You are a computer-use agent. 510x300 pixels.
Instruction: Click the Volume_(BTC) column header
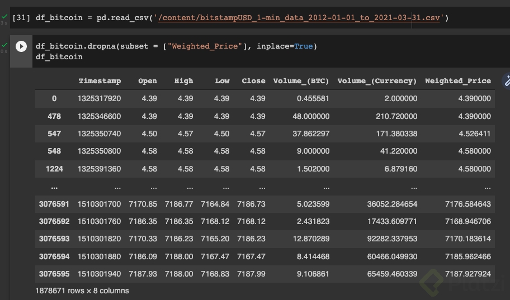(x=301, y=81)
